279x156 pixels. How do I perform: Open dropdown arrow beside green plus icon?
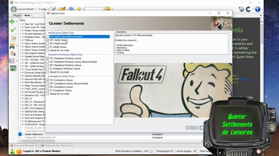pos(17,22)
